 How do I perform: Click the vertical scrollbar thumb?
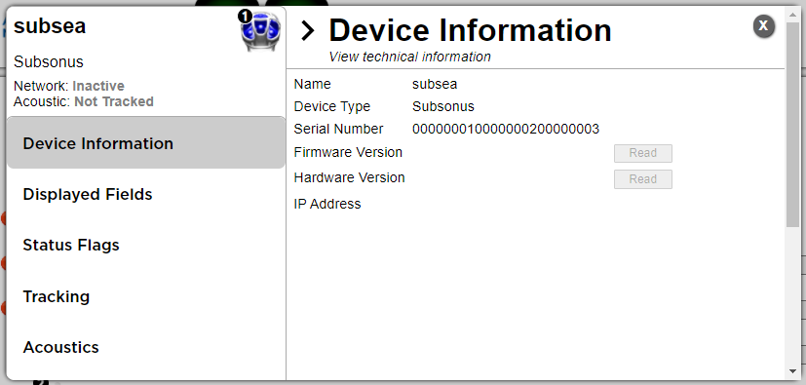point(792,121)
